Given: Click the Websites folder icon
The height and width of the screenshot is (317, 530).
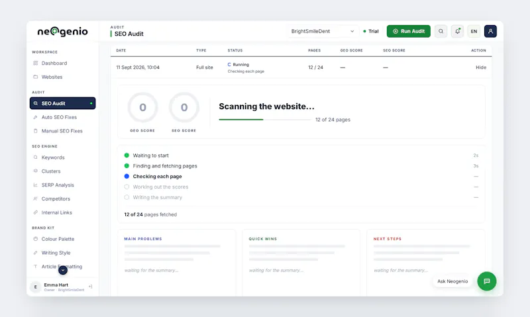Looking at the screenshot, I should pos(36,77).
